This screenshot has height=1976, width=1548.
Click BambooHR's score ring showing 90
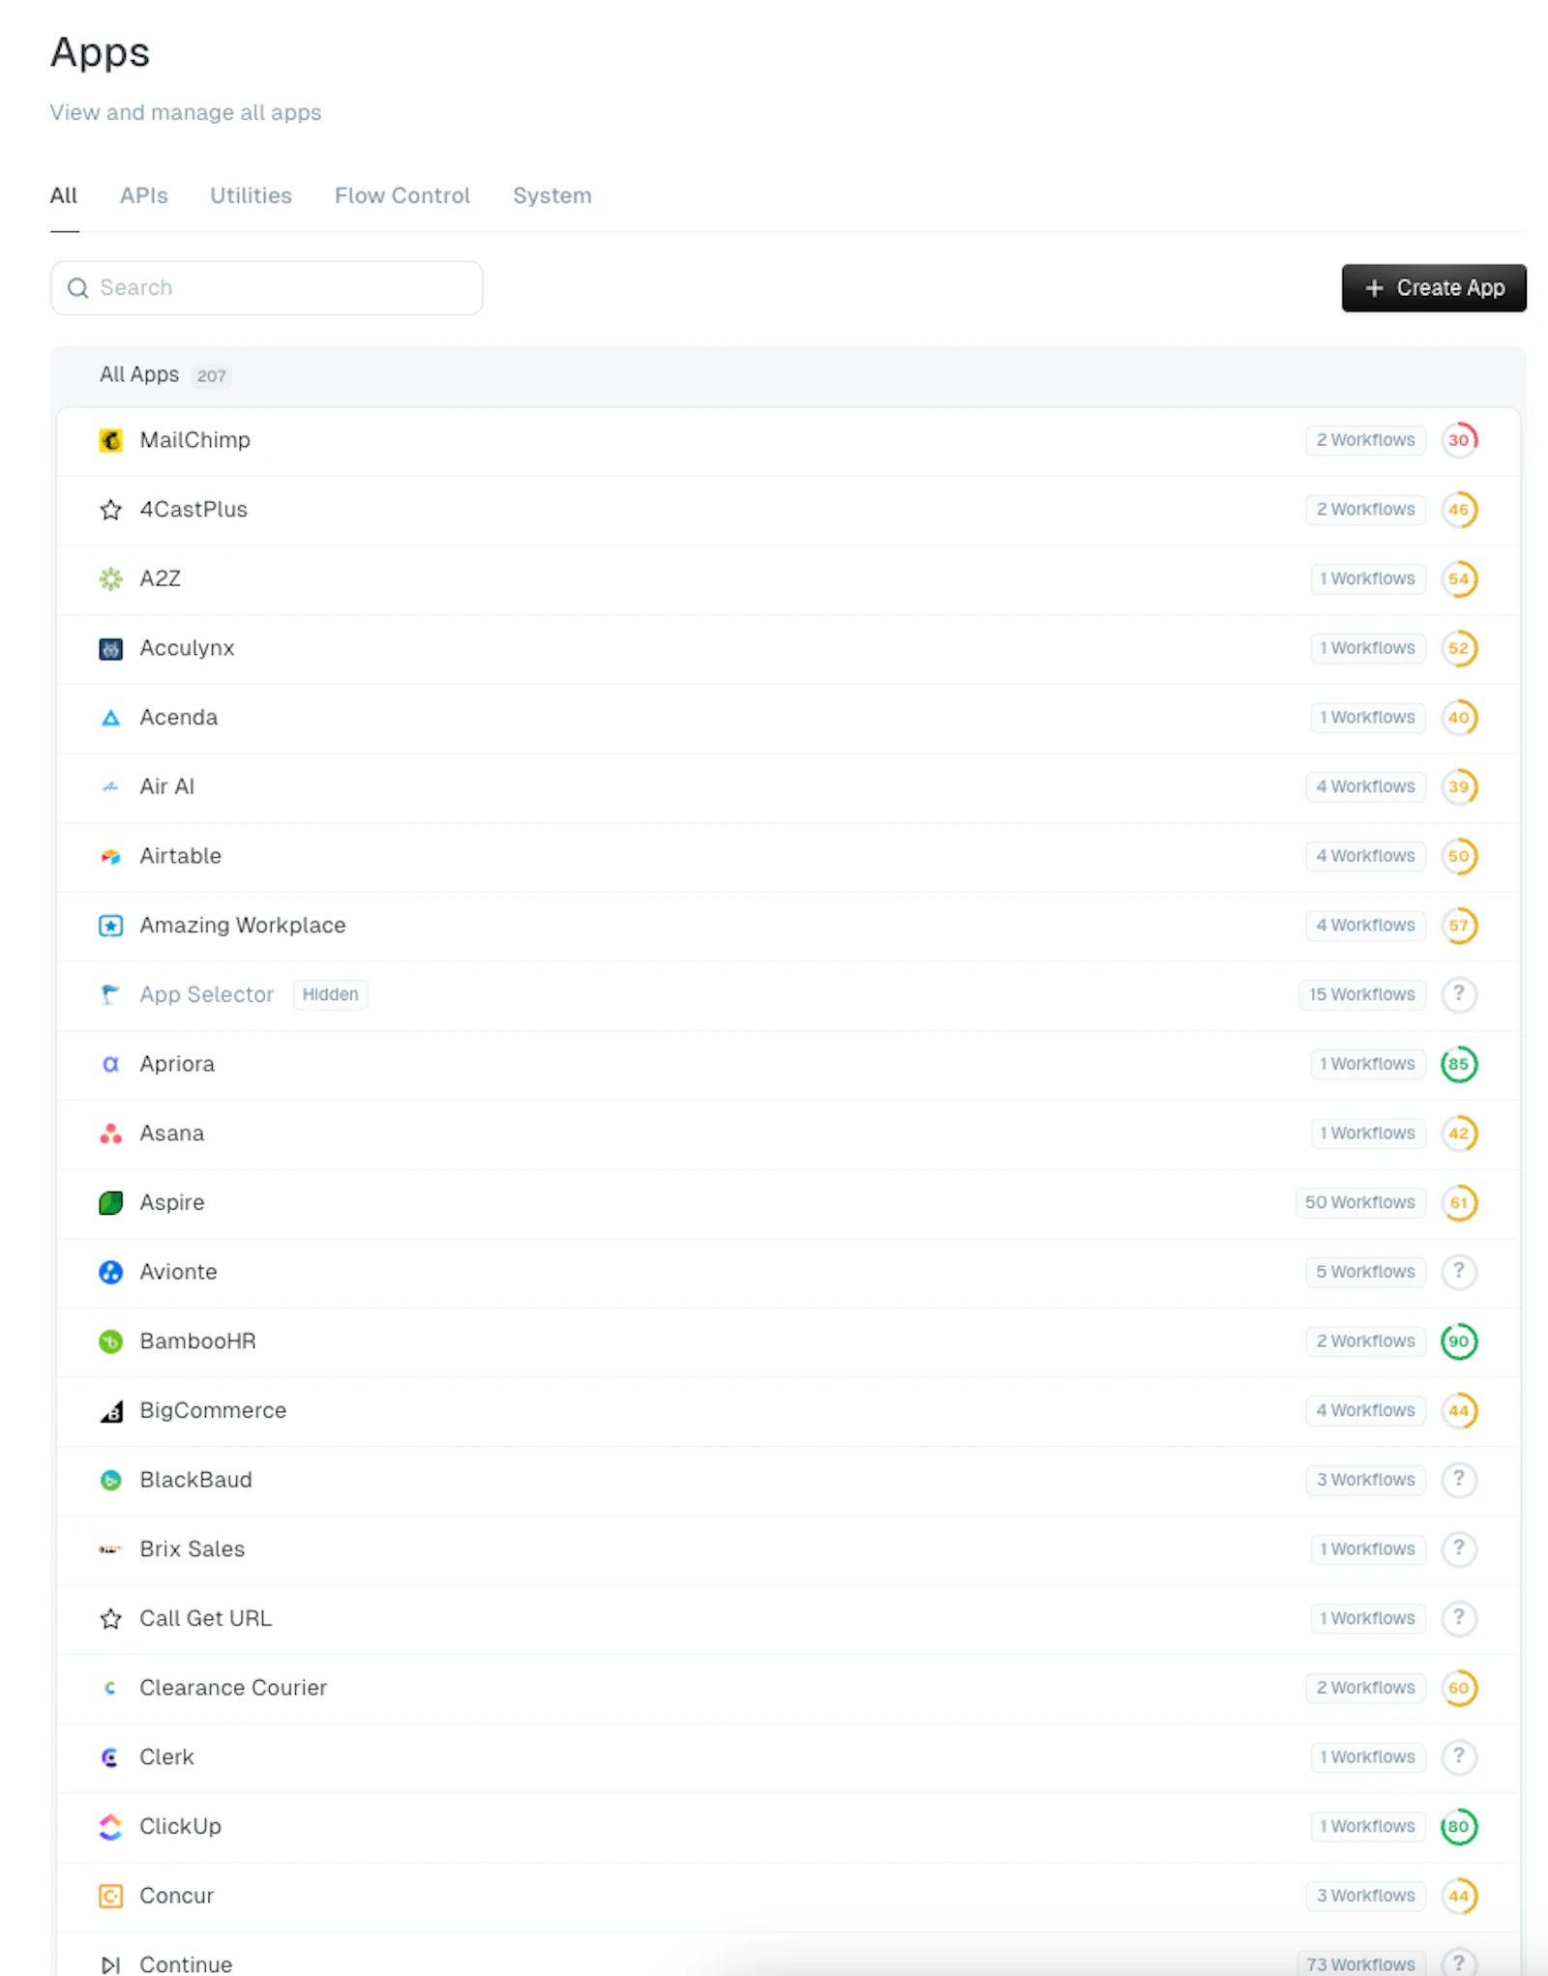(x=1459, y=1342)
